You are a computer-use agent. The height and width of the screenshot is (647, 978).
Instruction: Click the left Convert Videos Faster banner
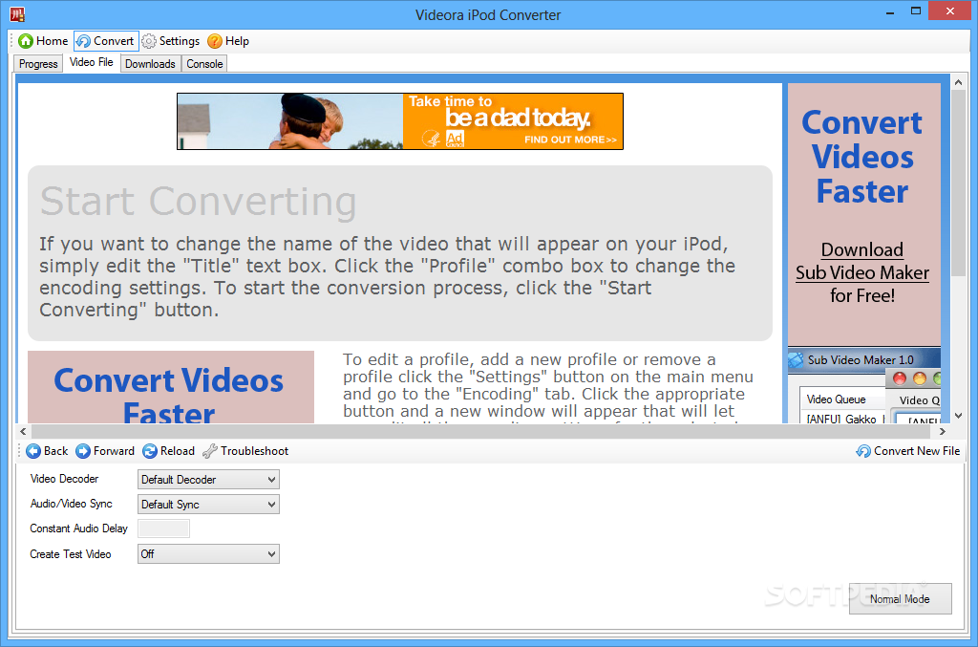pos(171,387)
